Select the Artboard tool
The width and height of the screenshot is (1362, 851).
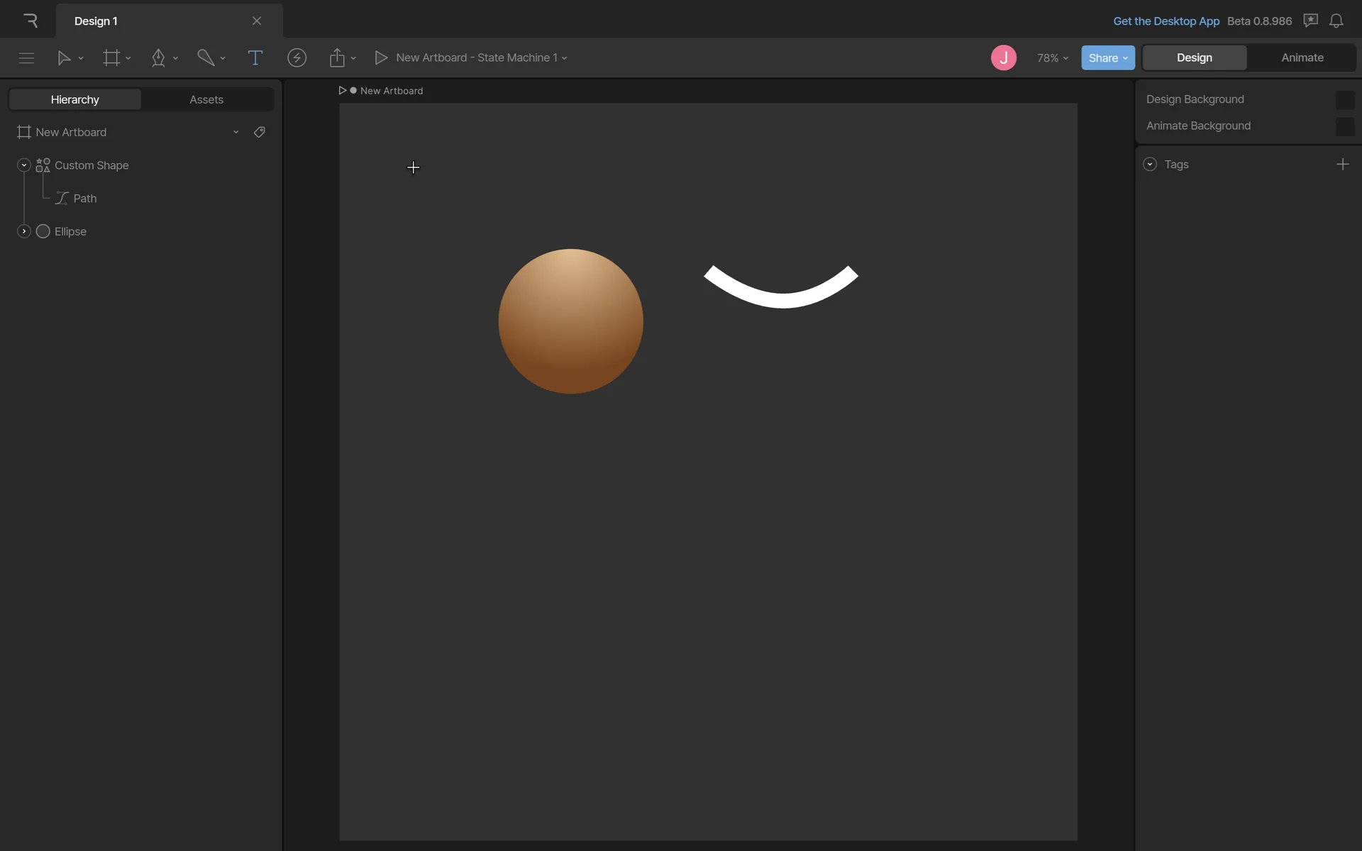coord(111,58)
